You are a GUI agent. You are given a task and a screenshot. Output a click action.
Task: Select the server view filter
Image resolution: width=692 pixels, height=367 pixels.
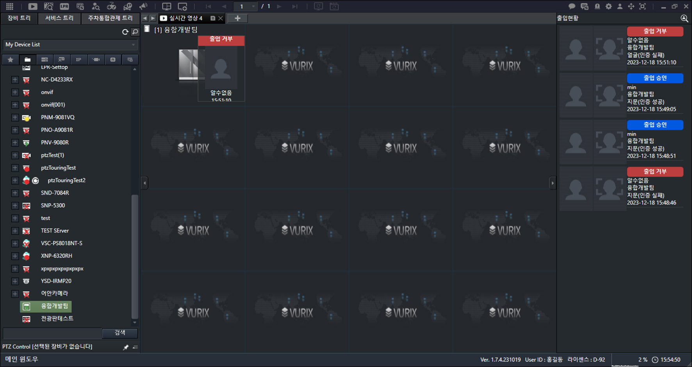point(45,60)
